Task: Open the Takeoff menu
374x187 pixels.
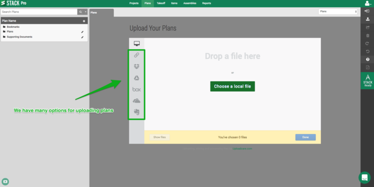Action: point(161,3)
